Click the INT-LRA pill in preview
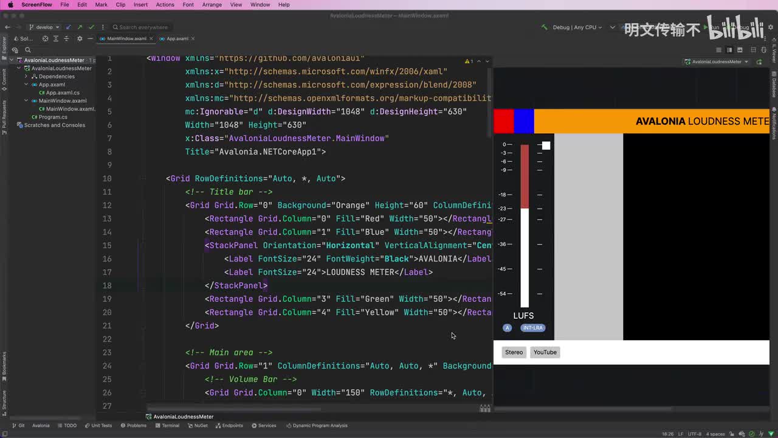This screenshot has width=778, height=438. tap(533, 328)
